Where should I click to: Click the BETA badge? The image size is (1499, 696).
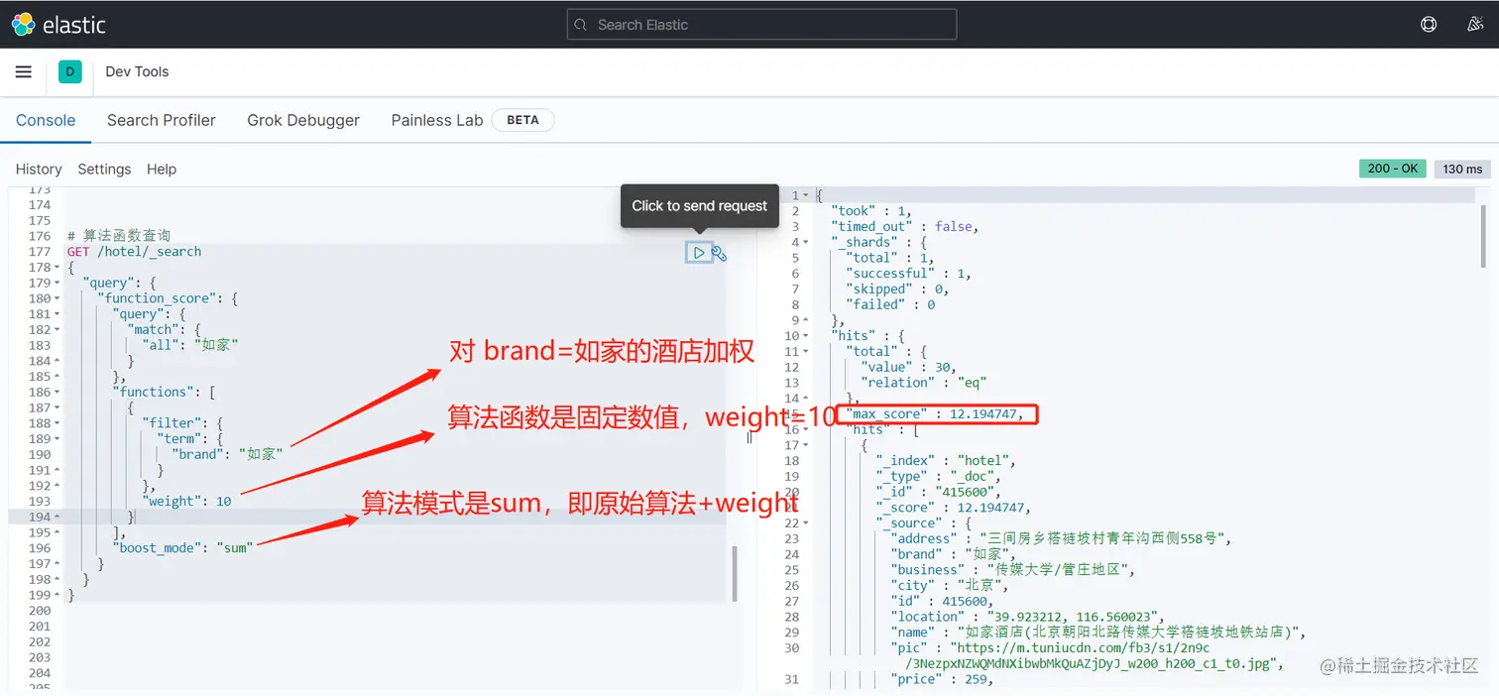(x=523, y=120)
